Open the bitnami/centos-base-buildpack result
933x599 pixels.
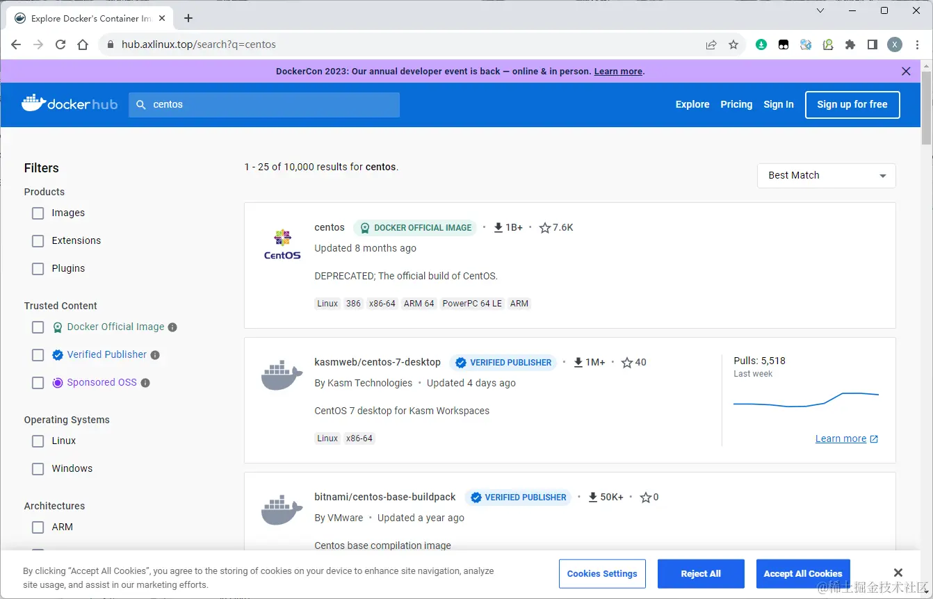point(385,498)
